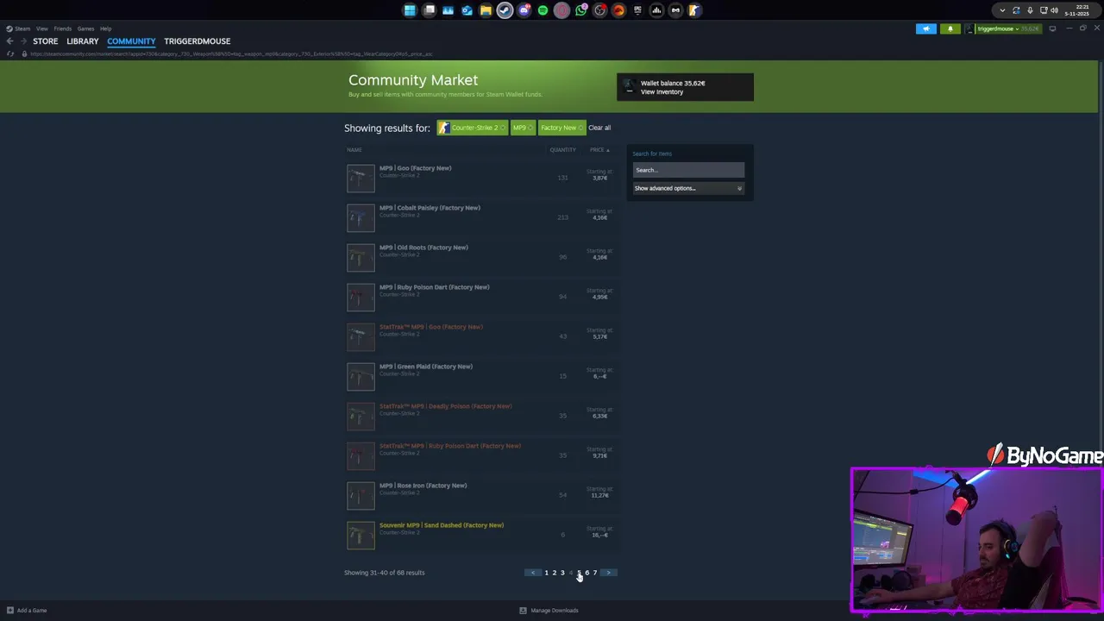Open the Friends menu
The image size is (1104, 621).
click(x=62, y=28)
